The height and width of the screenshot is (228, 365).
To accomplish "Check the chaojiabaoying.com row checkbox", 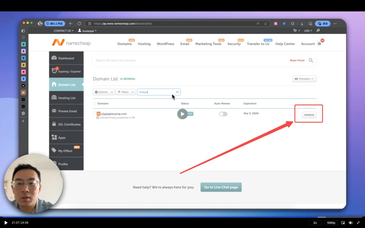I will click(x=94, y=113).
